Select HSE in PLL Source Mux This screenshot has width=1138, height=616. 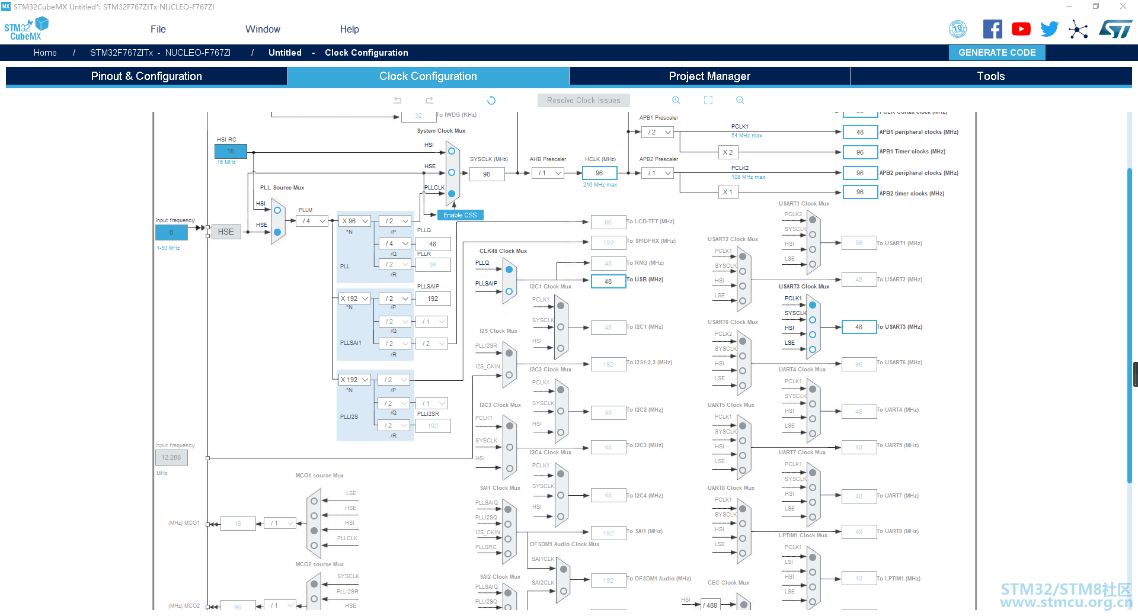click(277, 232)
